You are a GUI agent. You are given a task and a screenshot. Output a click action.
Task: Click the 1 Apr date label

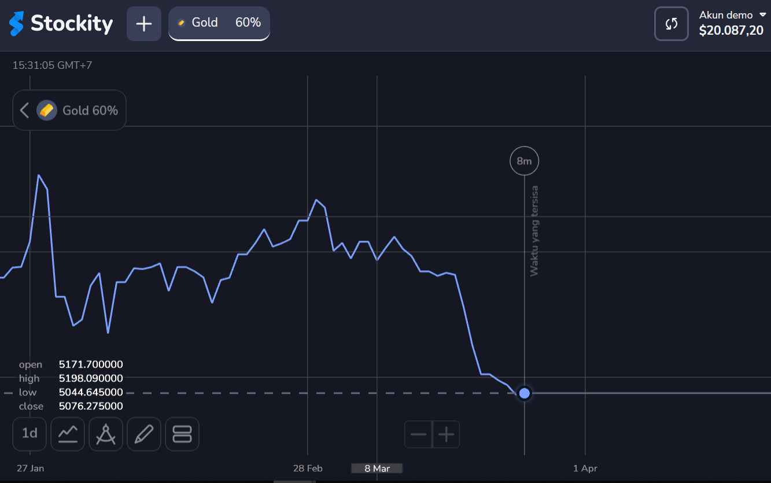point(585,469)
